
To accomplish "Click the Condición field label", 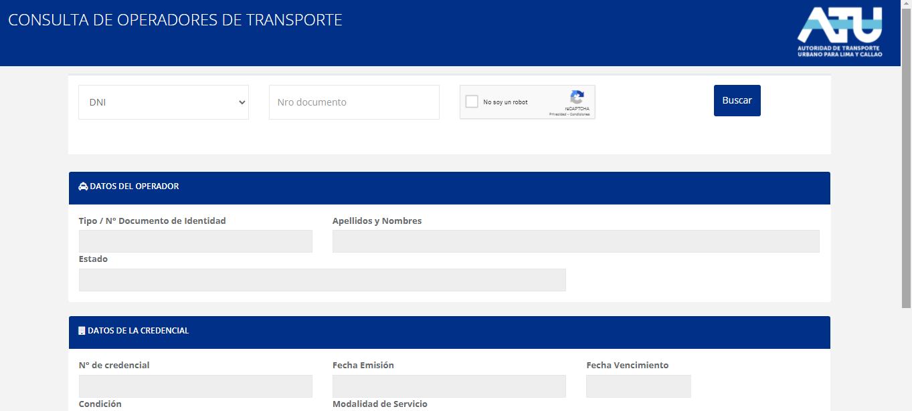I will (x=98, y=404).
